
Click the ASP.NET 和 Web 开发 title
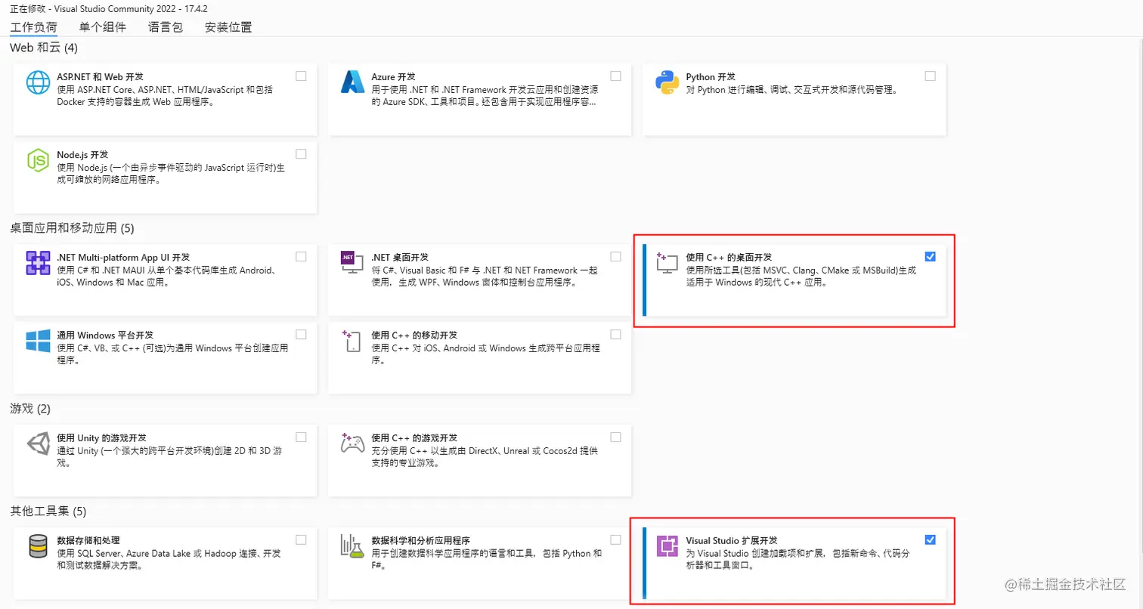(x=100, y=77)
